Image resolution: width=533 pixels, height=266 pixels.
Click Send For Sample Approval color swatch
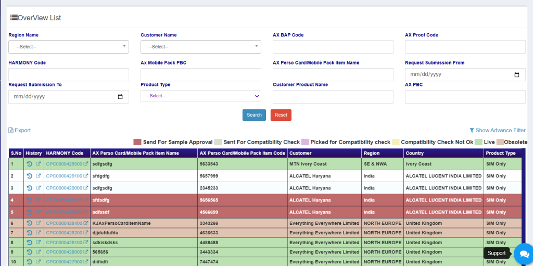pyautogui.click(x=137, y=142)
